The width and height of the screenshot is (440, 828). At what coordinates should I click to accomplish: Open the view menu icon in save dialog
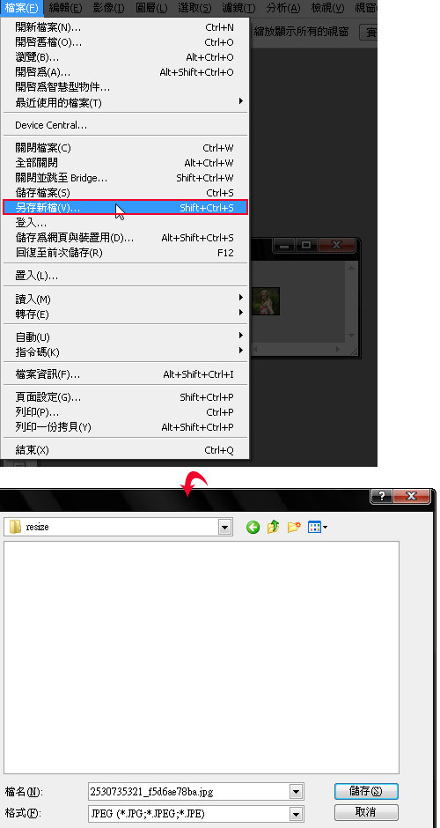click(x=317, y=527)
